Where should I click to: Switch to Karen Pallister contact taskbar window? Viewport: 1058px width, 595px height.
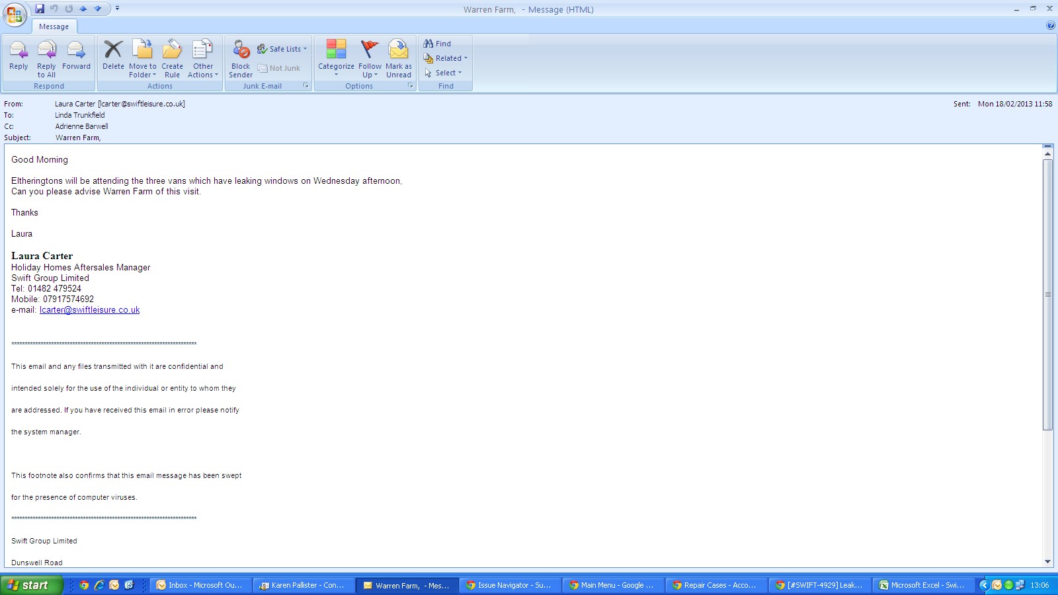pyautogui.click(x=304, y=585)
